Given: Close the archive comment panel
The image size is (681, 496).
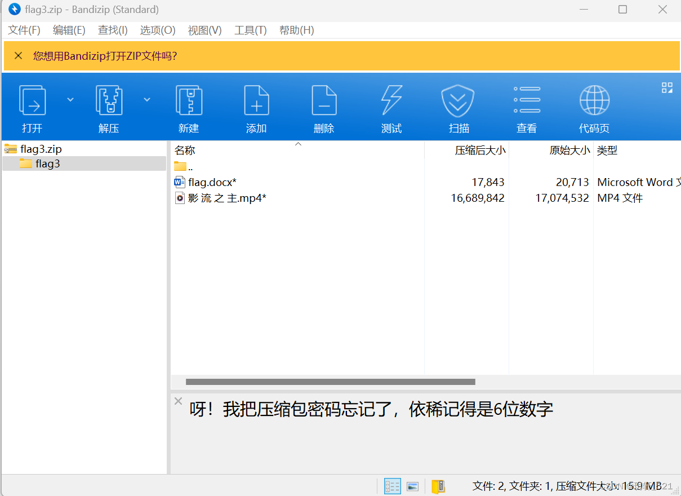Looking at the screenshot, I should pyautogui.click(x=178, y=401).
